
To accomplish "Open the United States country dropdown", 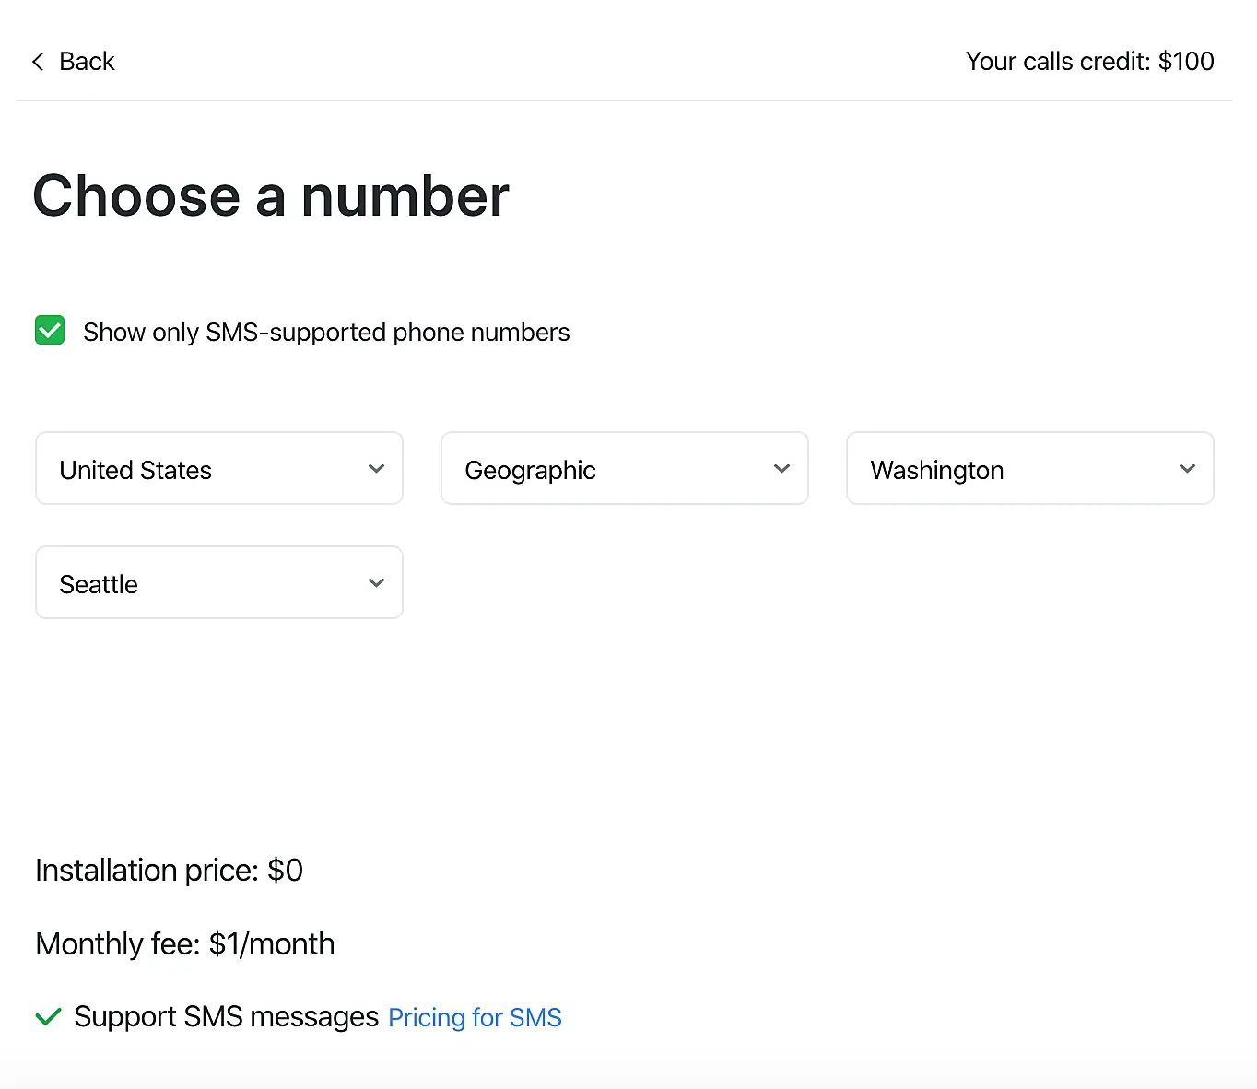I will [218, 469].
